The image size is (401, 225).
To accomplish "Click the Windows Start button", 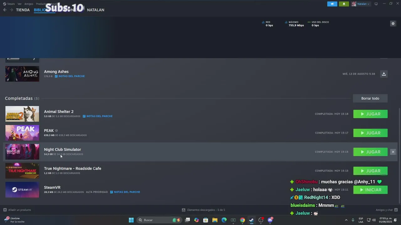I will point(131,220).
